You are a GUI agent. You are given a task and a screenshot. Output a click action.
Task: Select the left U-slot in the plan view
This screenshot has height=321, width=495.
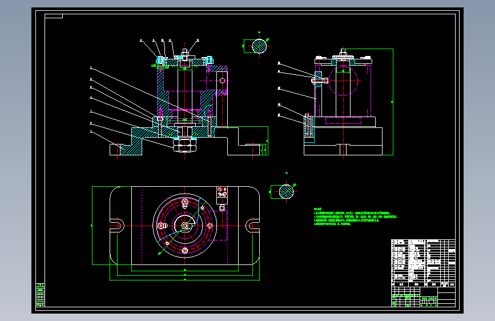point(117,226)
